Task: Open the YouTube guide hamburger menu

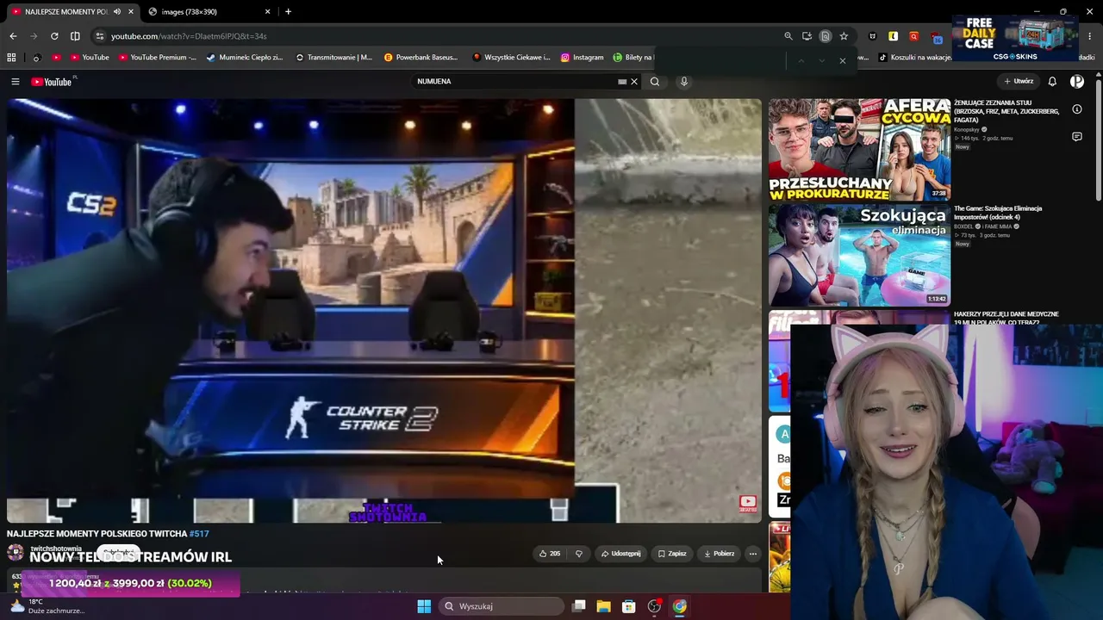Action: tap(15, 82)
